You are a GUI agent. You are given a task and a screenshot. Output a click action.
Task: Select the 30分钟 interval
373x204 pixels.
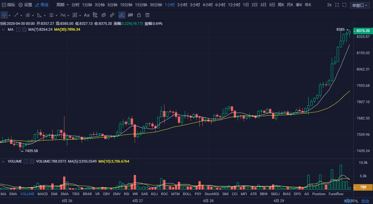click(x=156, y=5)
